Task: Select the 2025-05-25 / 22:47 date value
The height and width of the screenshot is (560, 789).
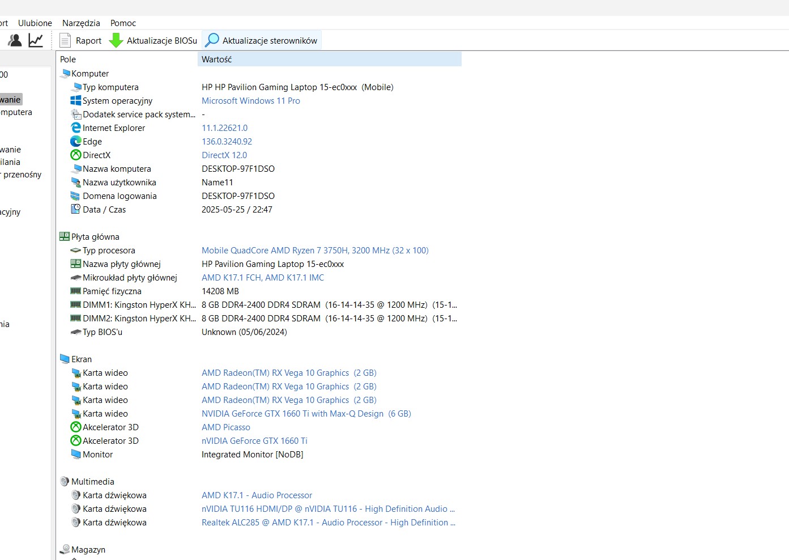Action: [237, 210]
